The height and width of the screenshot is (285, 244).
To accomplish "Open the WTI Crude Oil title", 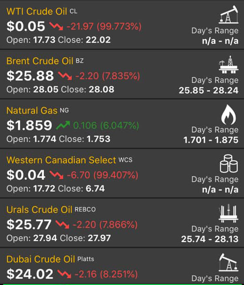I will (37, 11).
